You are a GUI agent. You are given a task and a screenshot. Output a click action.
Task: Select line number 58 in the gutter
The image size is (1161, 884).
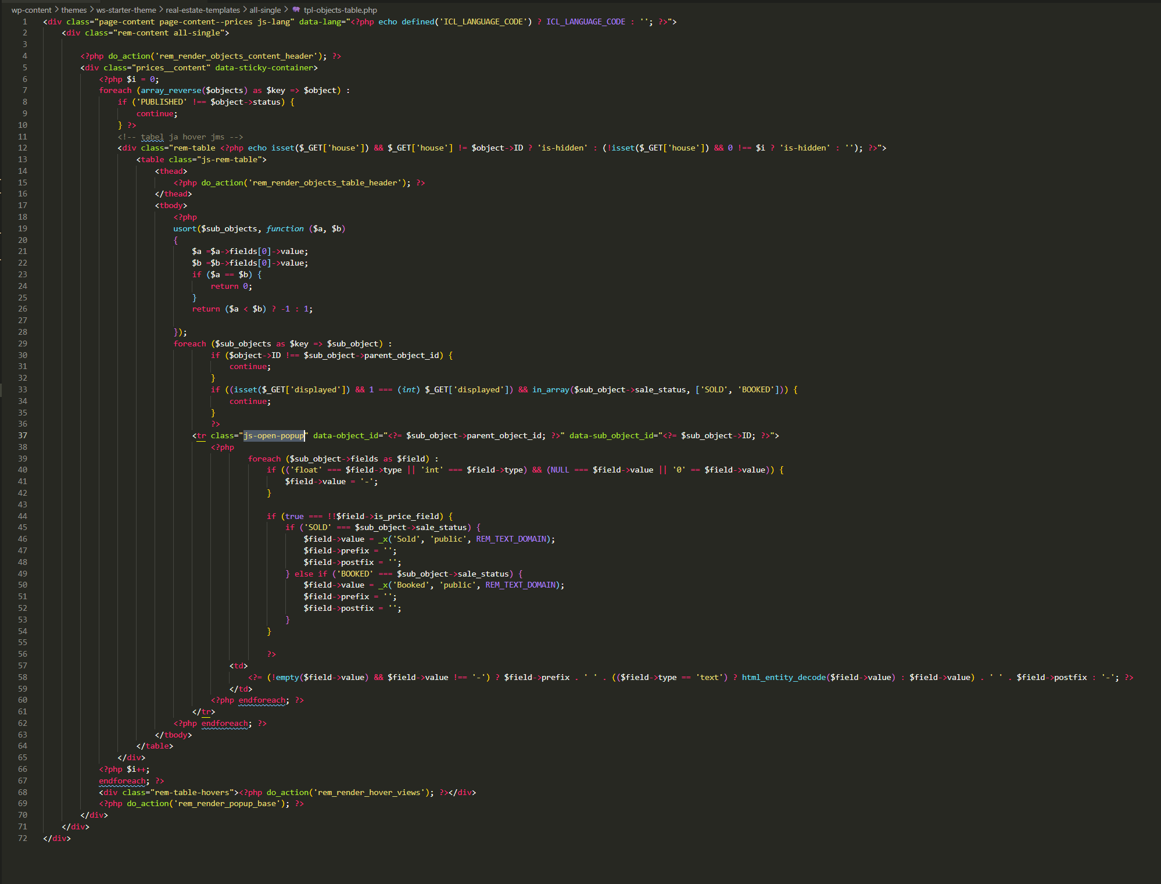pos(23,677)
